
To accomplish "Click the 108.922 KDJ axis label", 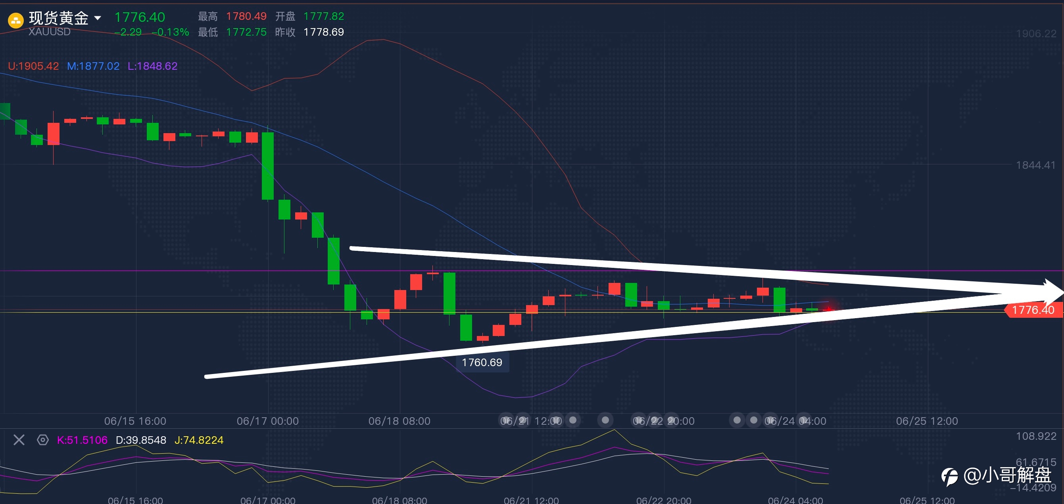I will pyautogui.click(x=1036, y=436).
